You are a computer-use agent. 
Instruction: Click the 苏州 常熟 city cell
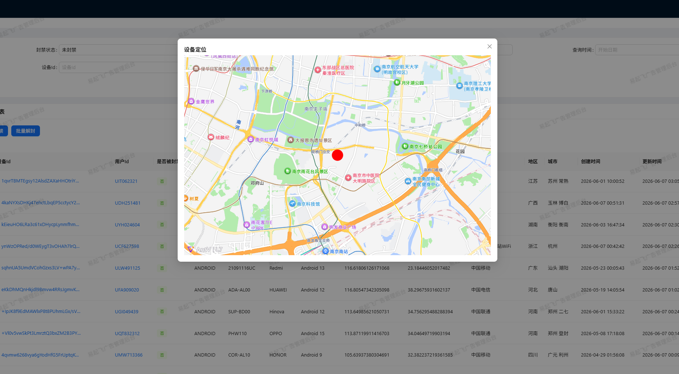pyautogui.click(x=558, y=181)
